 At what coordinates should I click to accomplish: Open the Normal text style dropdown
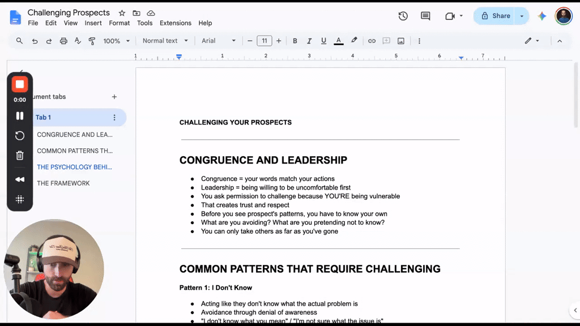coord(165,41)
